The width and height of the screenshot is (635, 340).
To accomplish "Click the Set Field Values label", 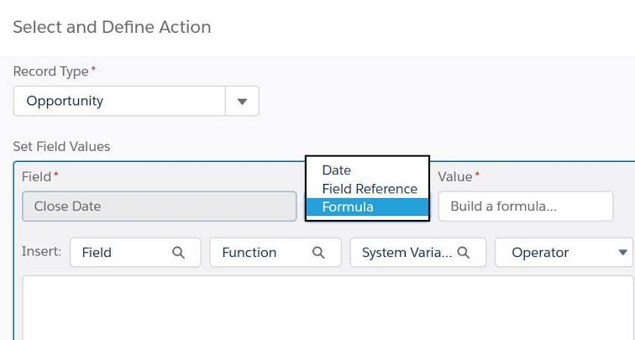I will click(61, 146).
